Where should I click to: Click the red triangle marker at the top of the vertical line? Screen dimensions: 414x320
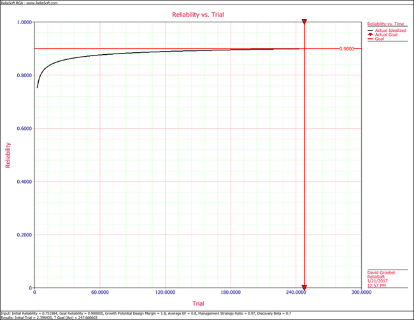304,22
